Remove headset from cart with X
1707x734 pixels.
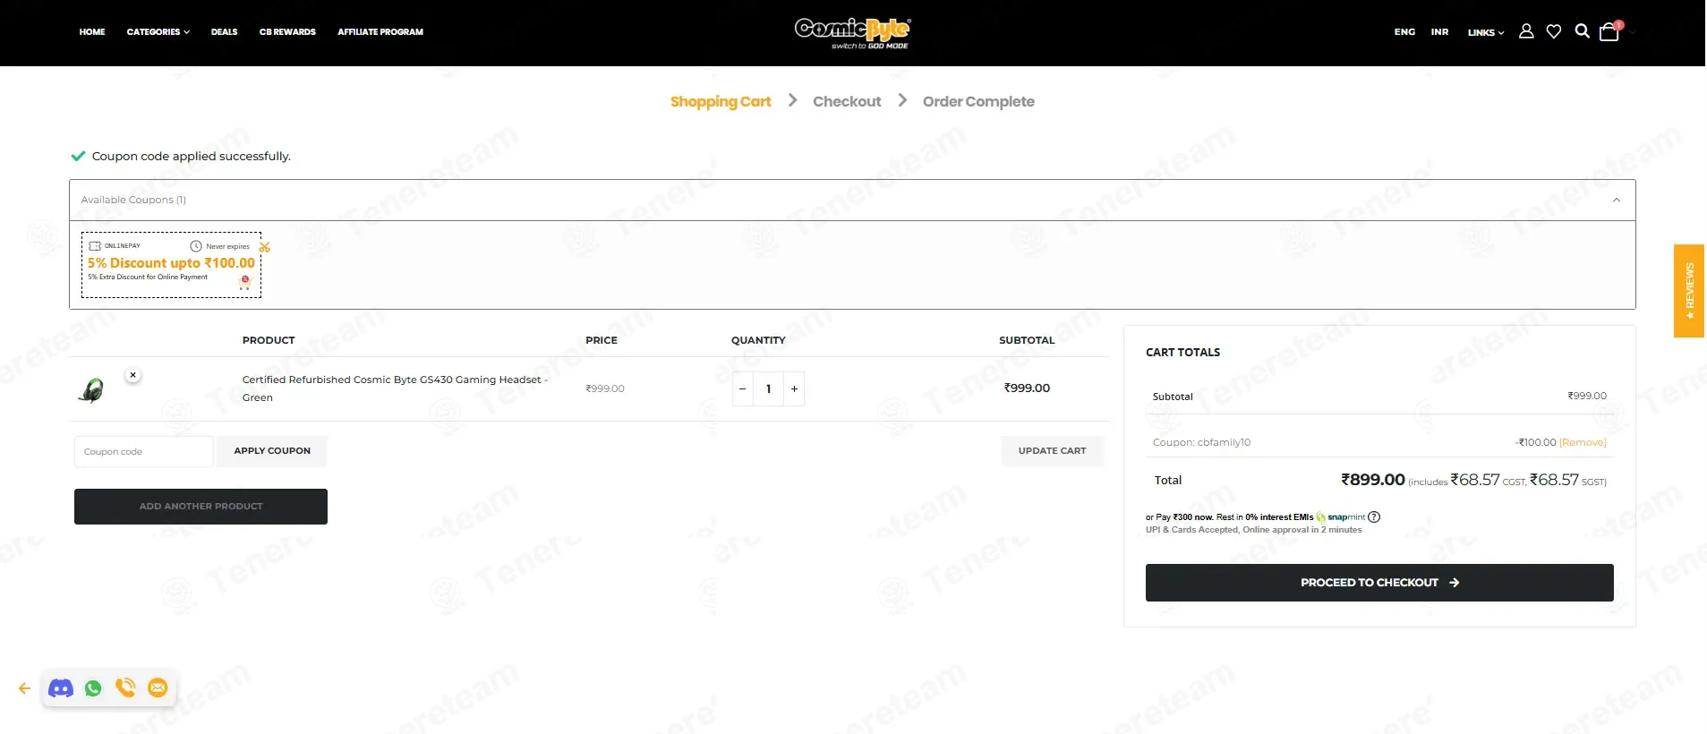coord(132,375)
